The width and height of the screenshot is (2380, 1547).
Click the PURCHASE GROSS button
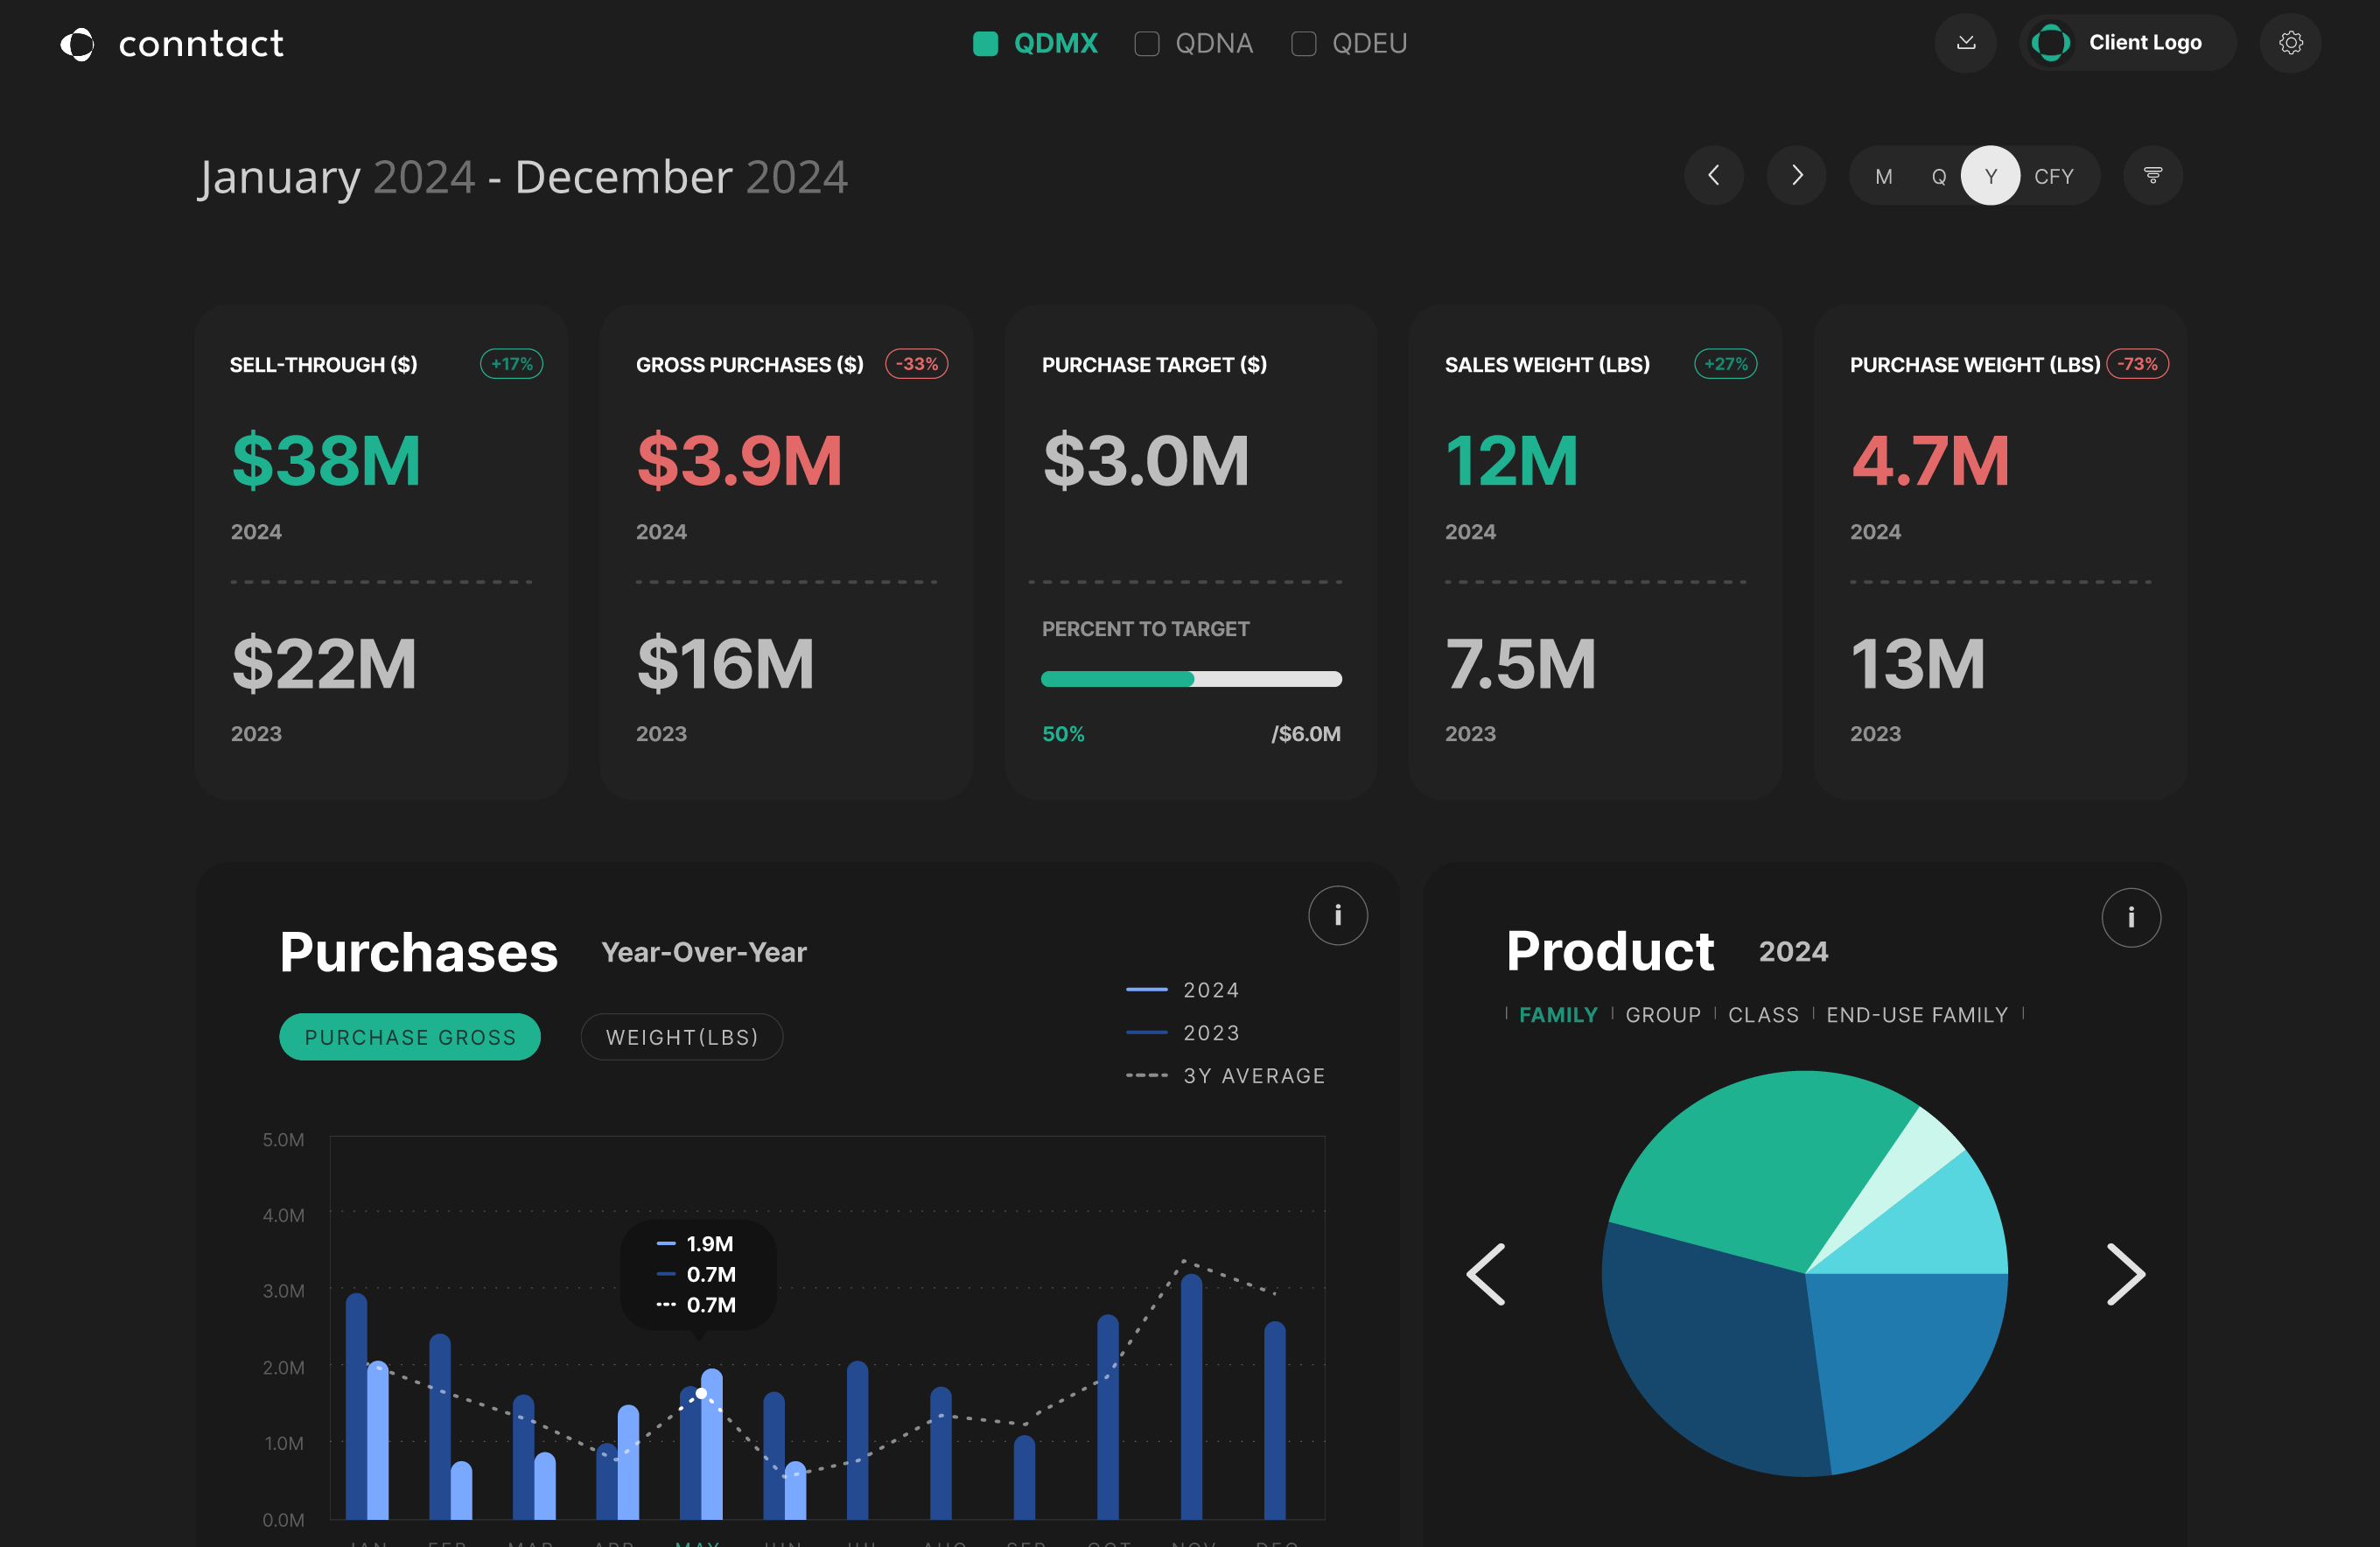[410, 1036]
